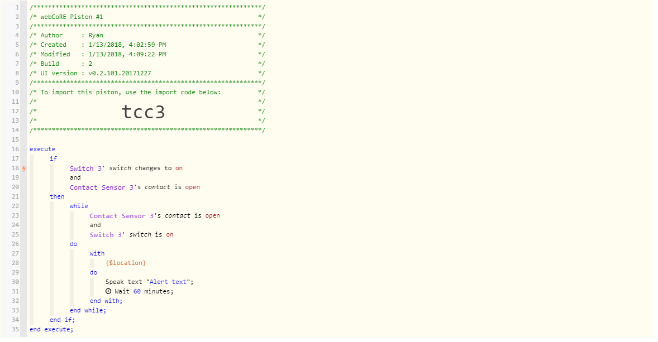658x342 pixels.
Task: Click Switch 3 in 'switch is on' condition
Action: tap(107, 234)
